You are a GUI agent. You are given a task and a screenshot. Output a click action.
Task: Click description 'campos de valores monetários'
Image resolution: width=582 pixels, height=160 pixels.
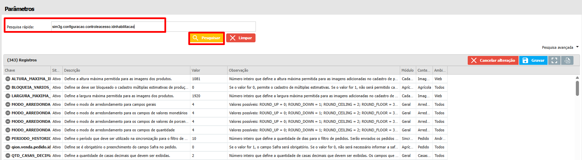point(126,113)
